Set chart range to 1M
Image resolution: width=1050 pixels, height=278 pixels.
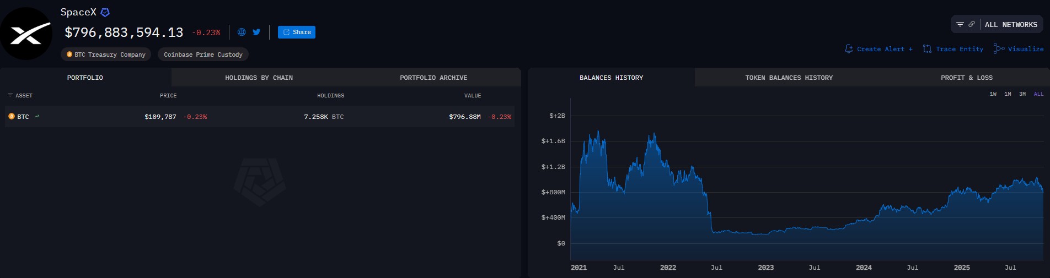point(1008,94)
